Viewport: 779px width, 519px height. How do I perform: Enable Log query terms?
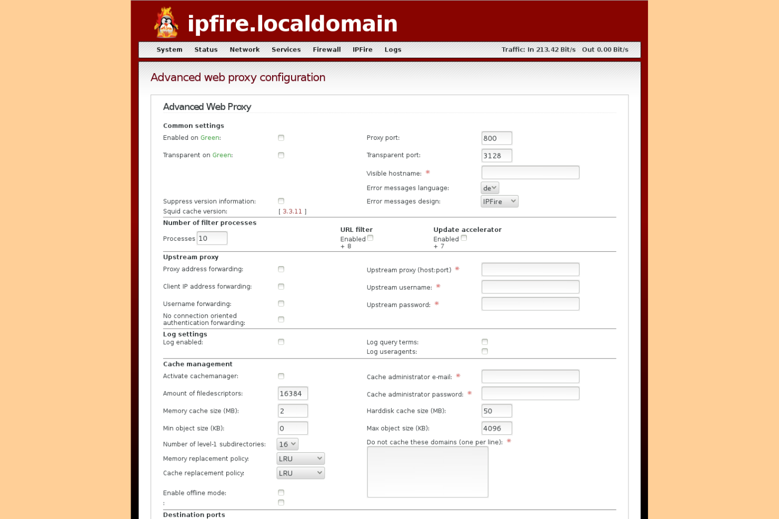pyautogui.click(x=484, y=341)
